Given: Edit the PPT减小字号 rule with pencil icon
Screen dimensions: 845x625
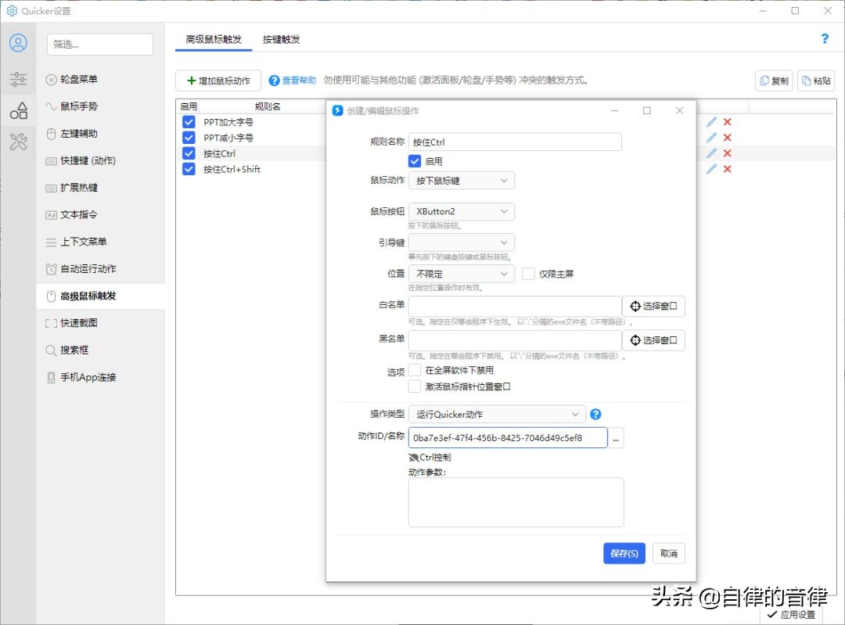Looking at the screenshot, I should pos(711,138).
